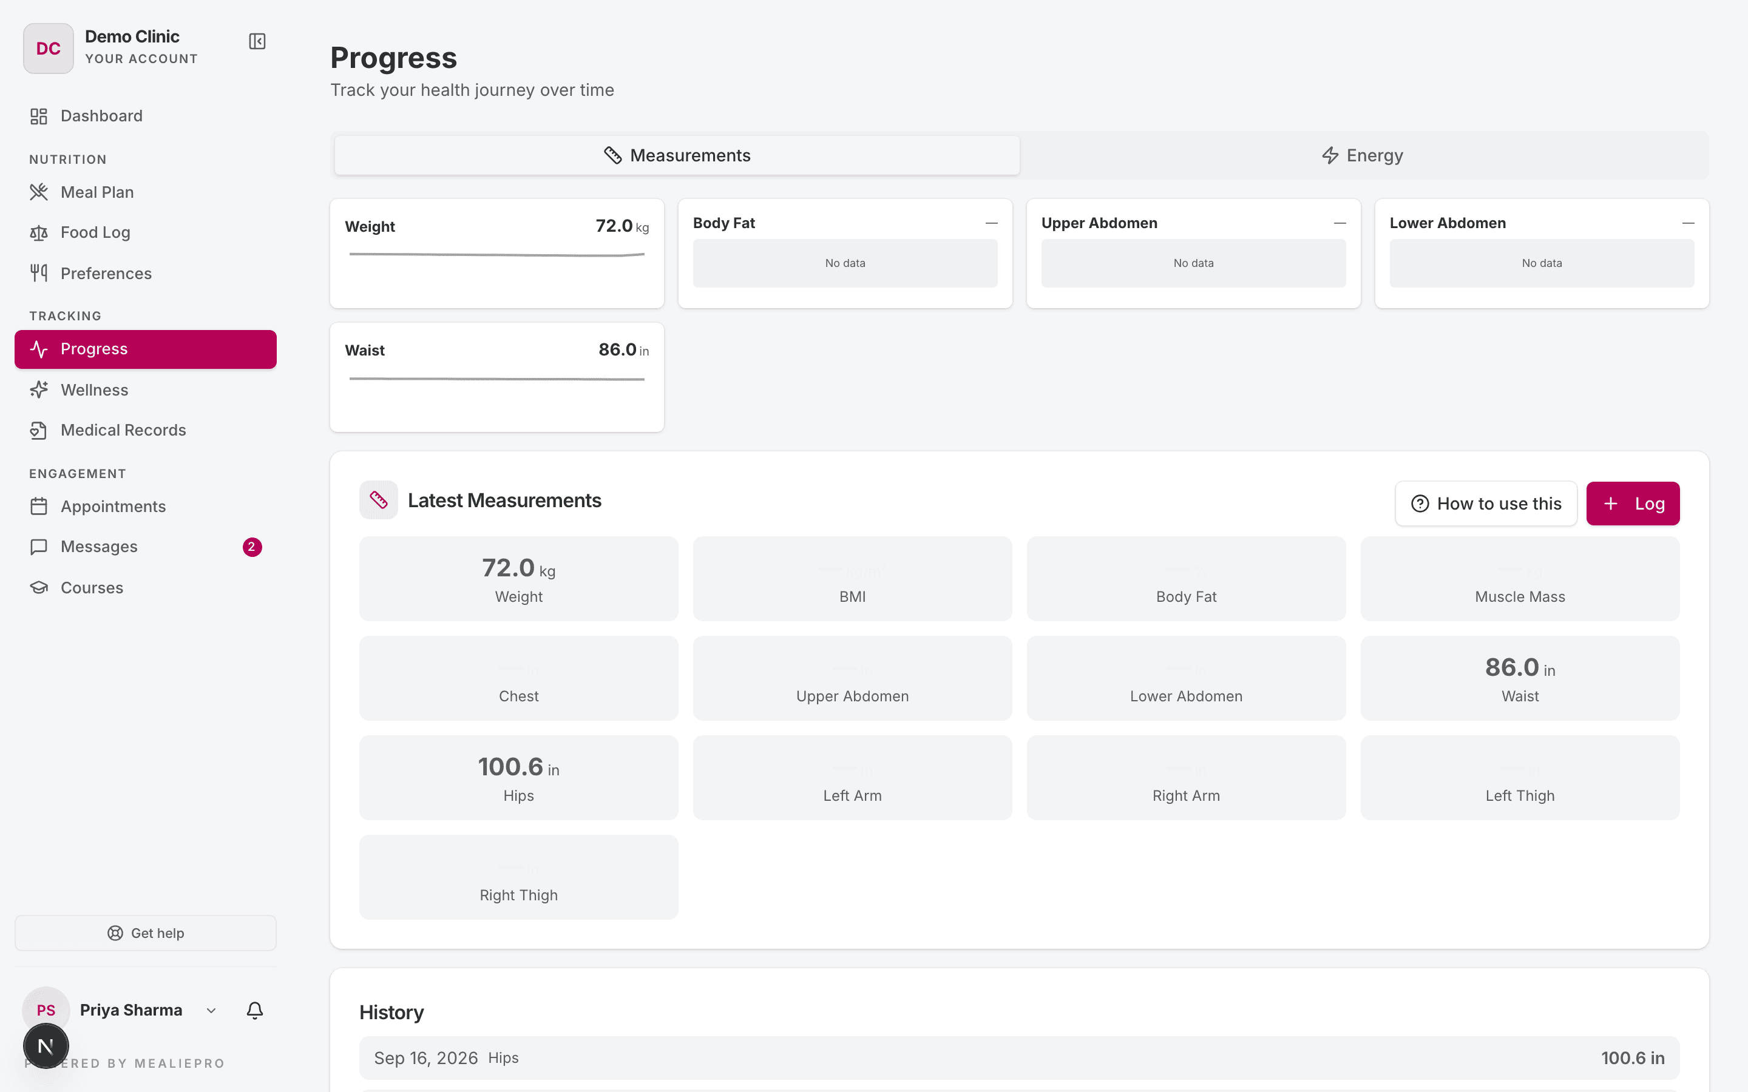
Task: Select the Body Fat tile in Latest Measurements
Action: (x=1186, y=579)
